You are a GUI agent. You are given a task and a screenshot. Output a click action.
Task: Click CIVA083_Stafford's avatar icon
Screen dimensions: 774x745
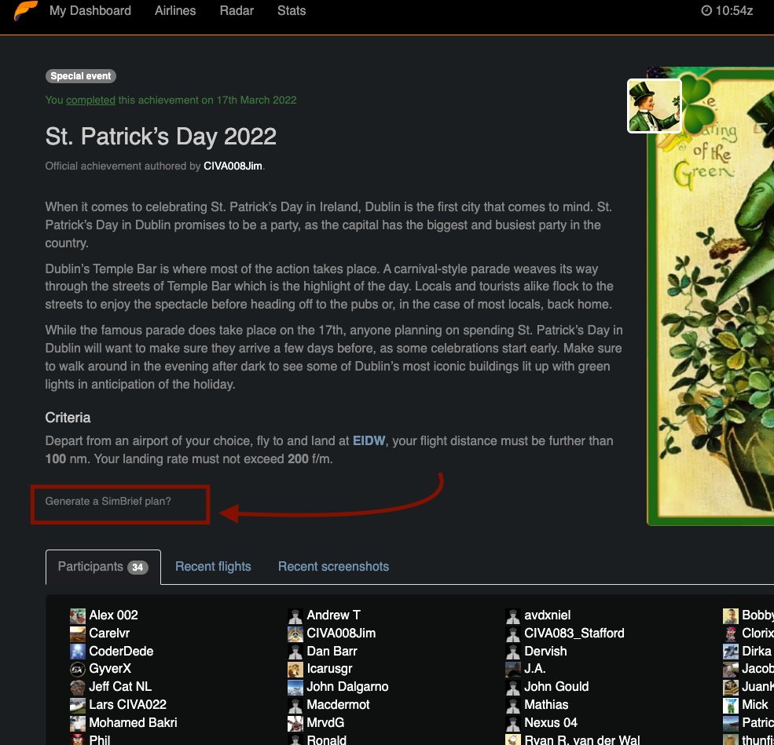[513, 634]
